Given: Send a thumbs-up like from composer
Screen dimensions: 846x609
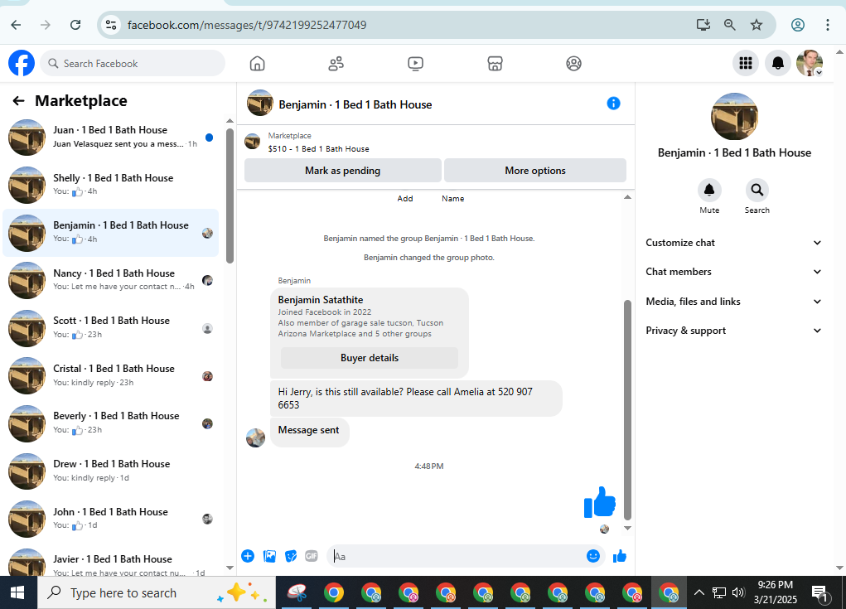Looking at the screenshot, I should point(620,556).
